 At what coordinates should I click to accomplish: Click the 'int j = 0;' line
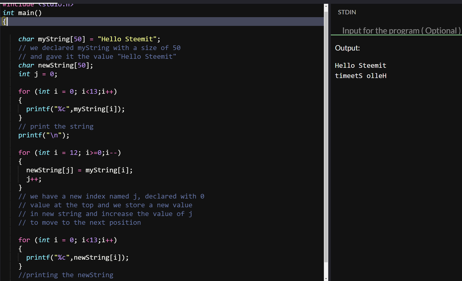(x=38, y=74)
